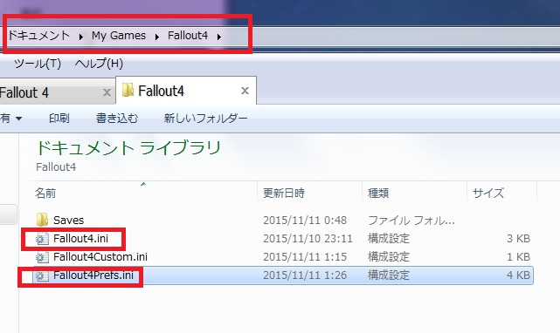Navigate to My Games in address bar
The height and width of the screenshot is (333, 560).
click(119, 36)
